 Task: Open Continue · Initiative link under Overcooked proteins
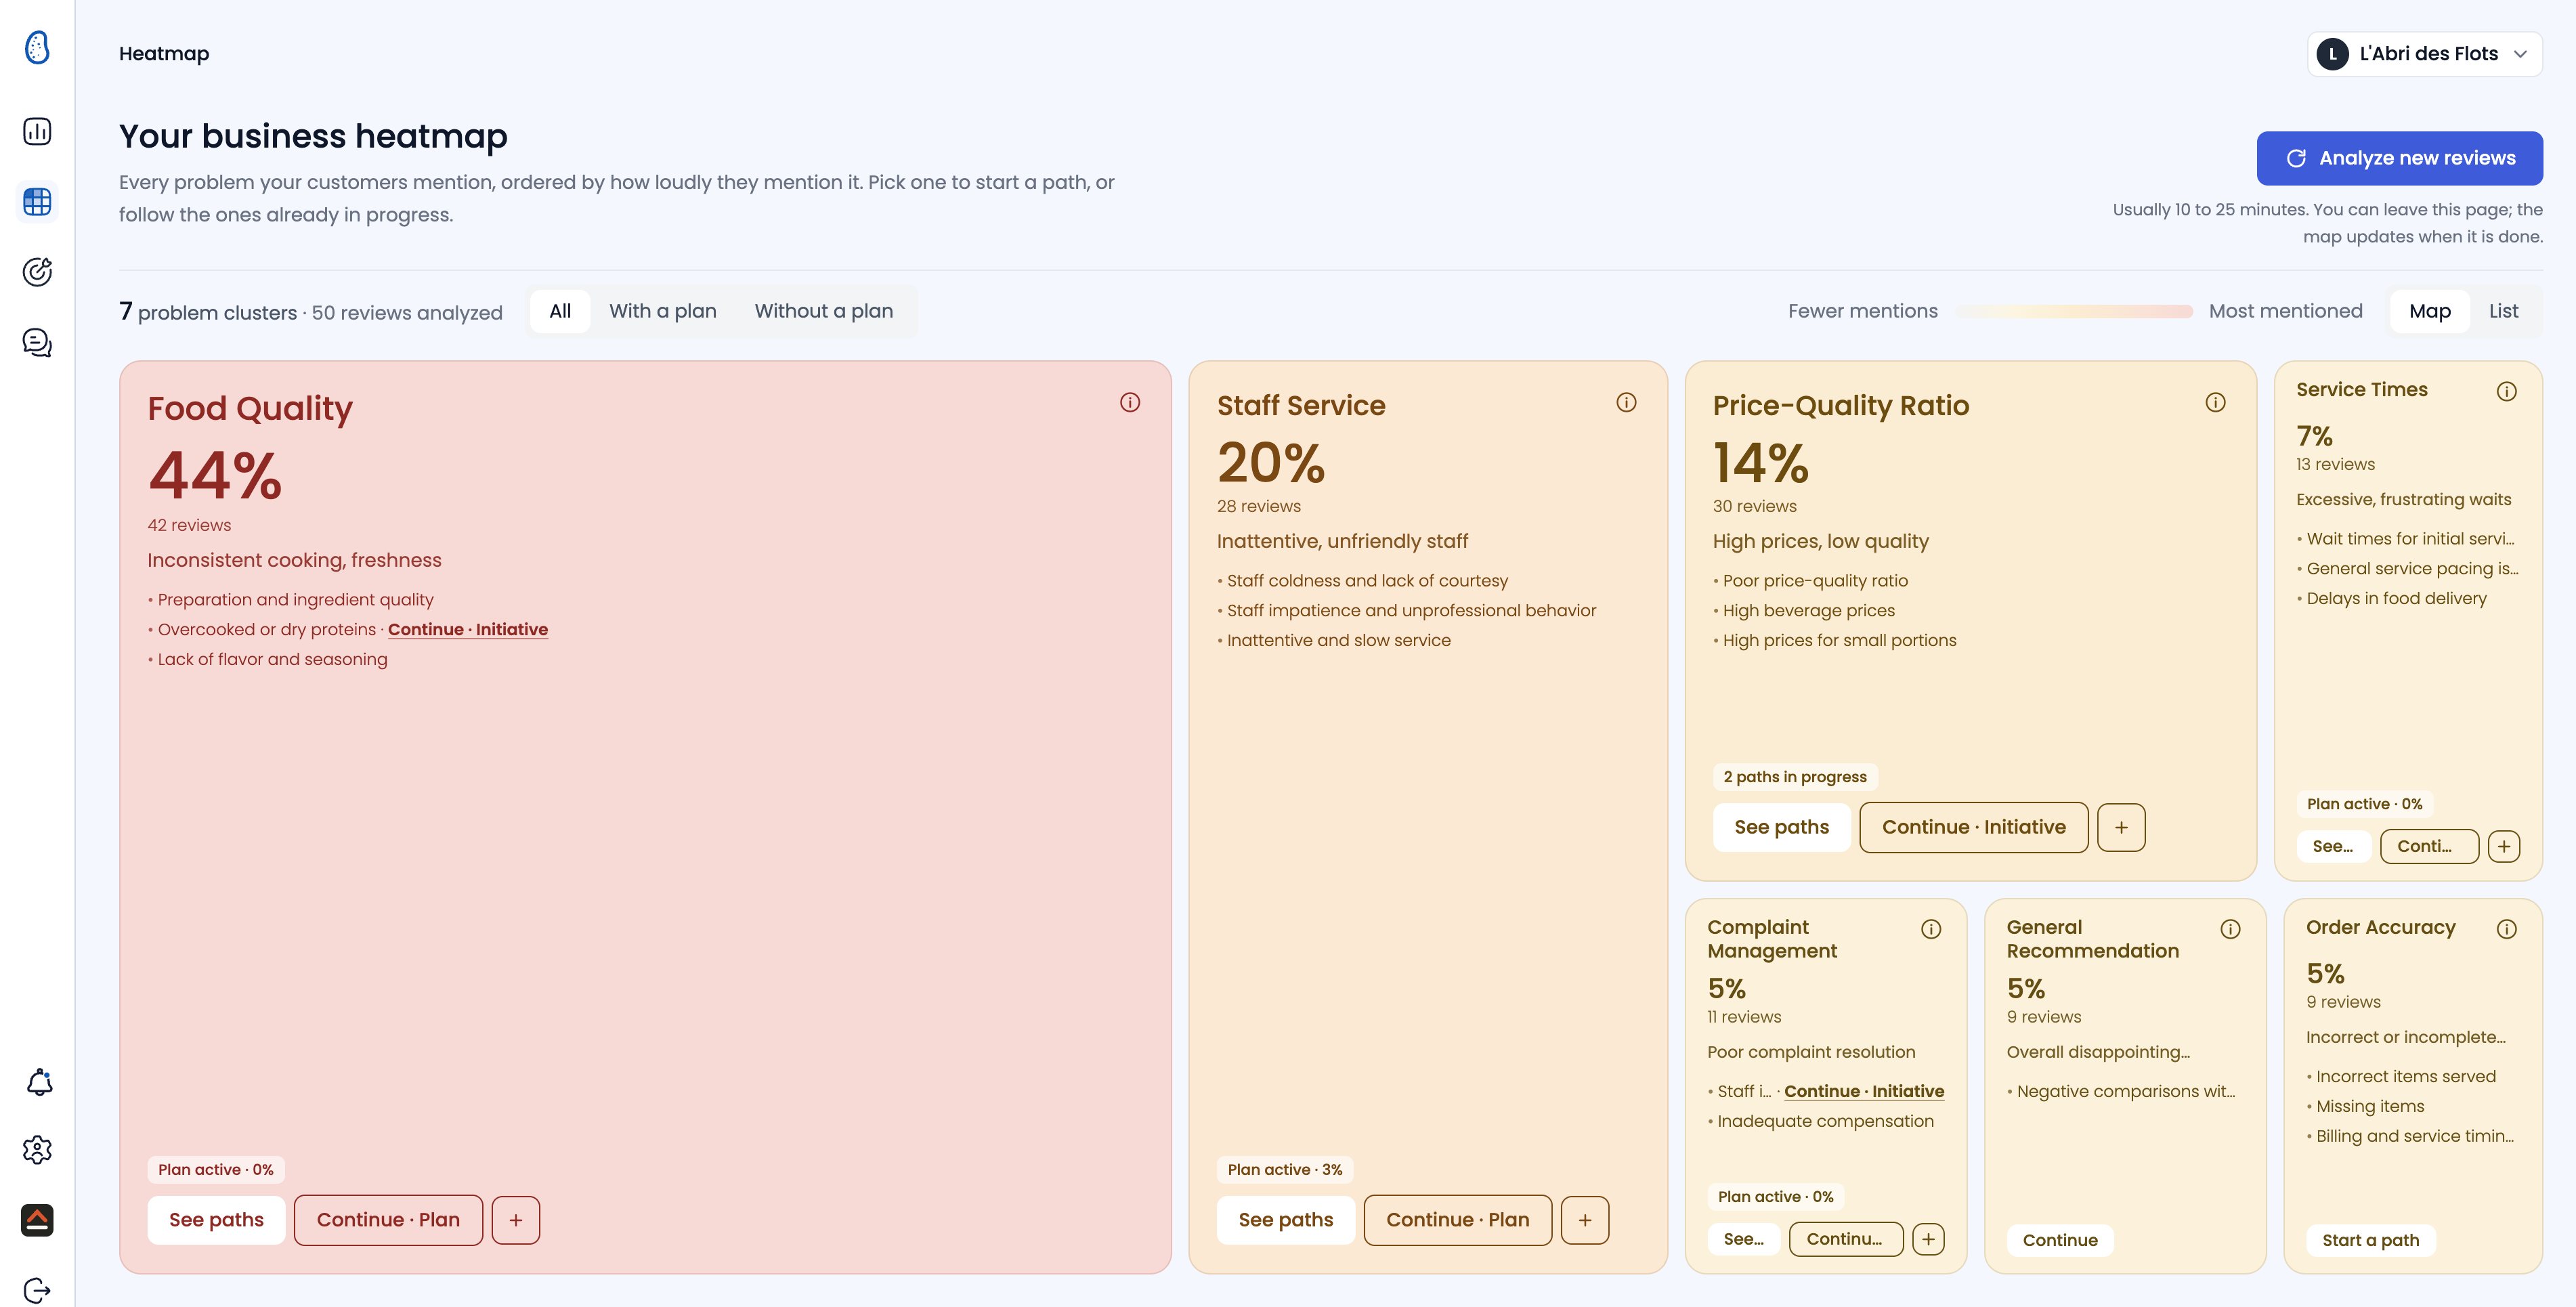(x=468, y=629)
